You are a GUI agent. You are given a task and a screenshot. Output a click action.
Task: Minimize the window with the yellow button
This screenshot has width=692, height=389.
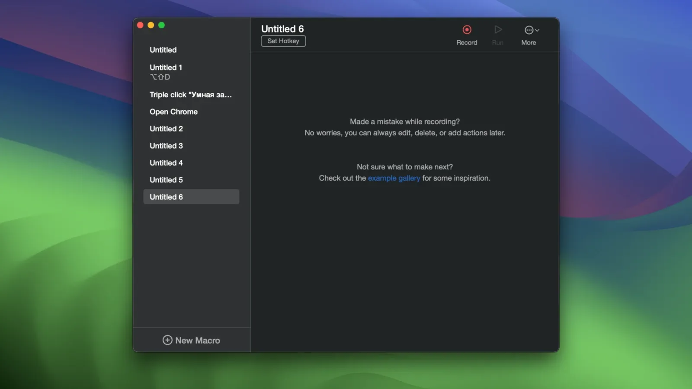pyautogui.click(x=151, y=25)
